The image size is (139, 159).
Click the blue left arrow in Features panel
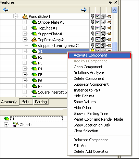tap(6, 10)
